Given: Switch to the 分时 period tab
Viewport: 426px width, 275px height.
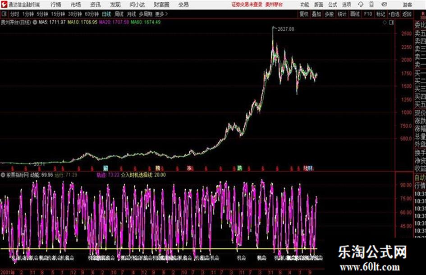Looking at the screenshot, I should [x=15, y=14].
